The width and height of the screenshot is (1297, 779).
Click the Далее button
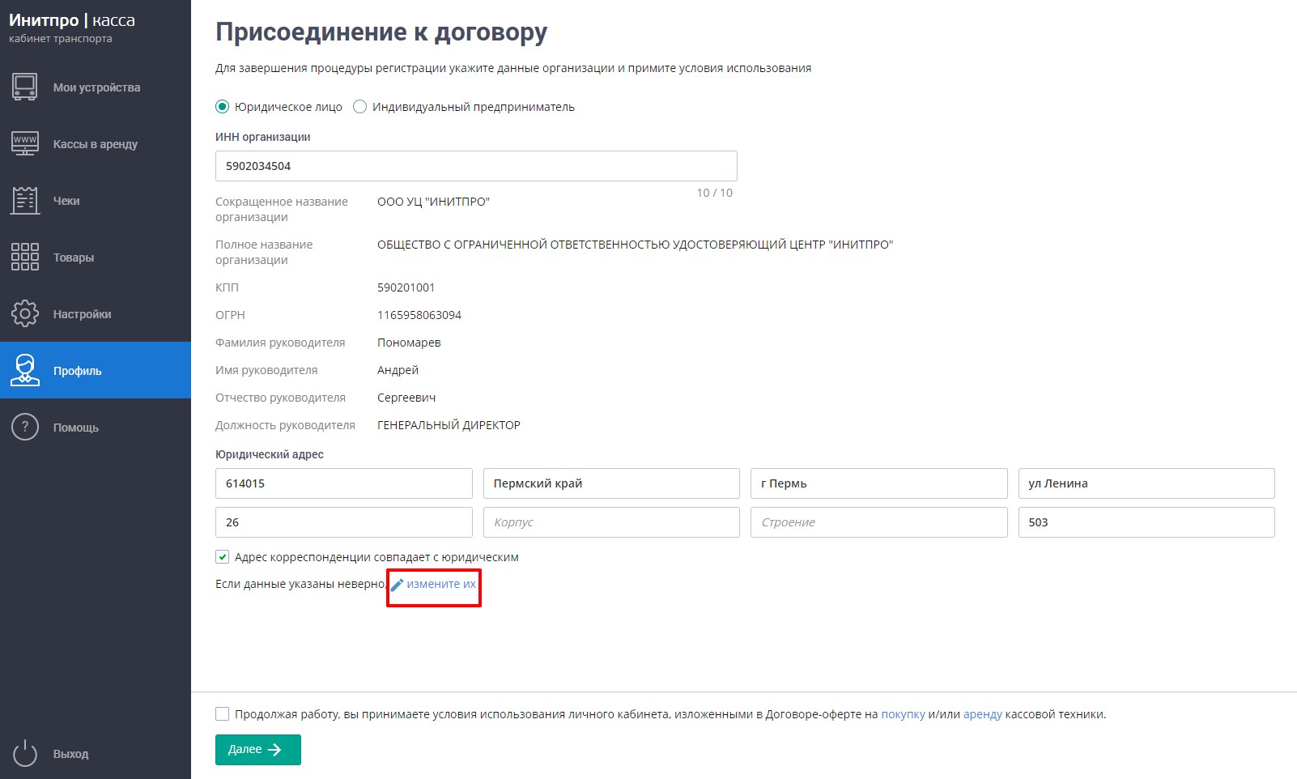click(x=258, y=750)
